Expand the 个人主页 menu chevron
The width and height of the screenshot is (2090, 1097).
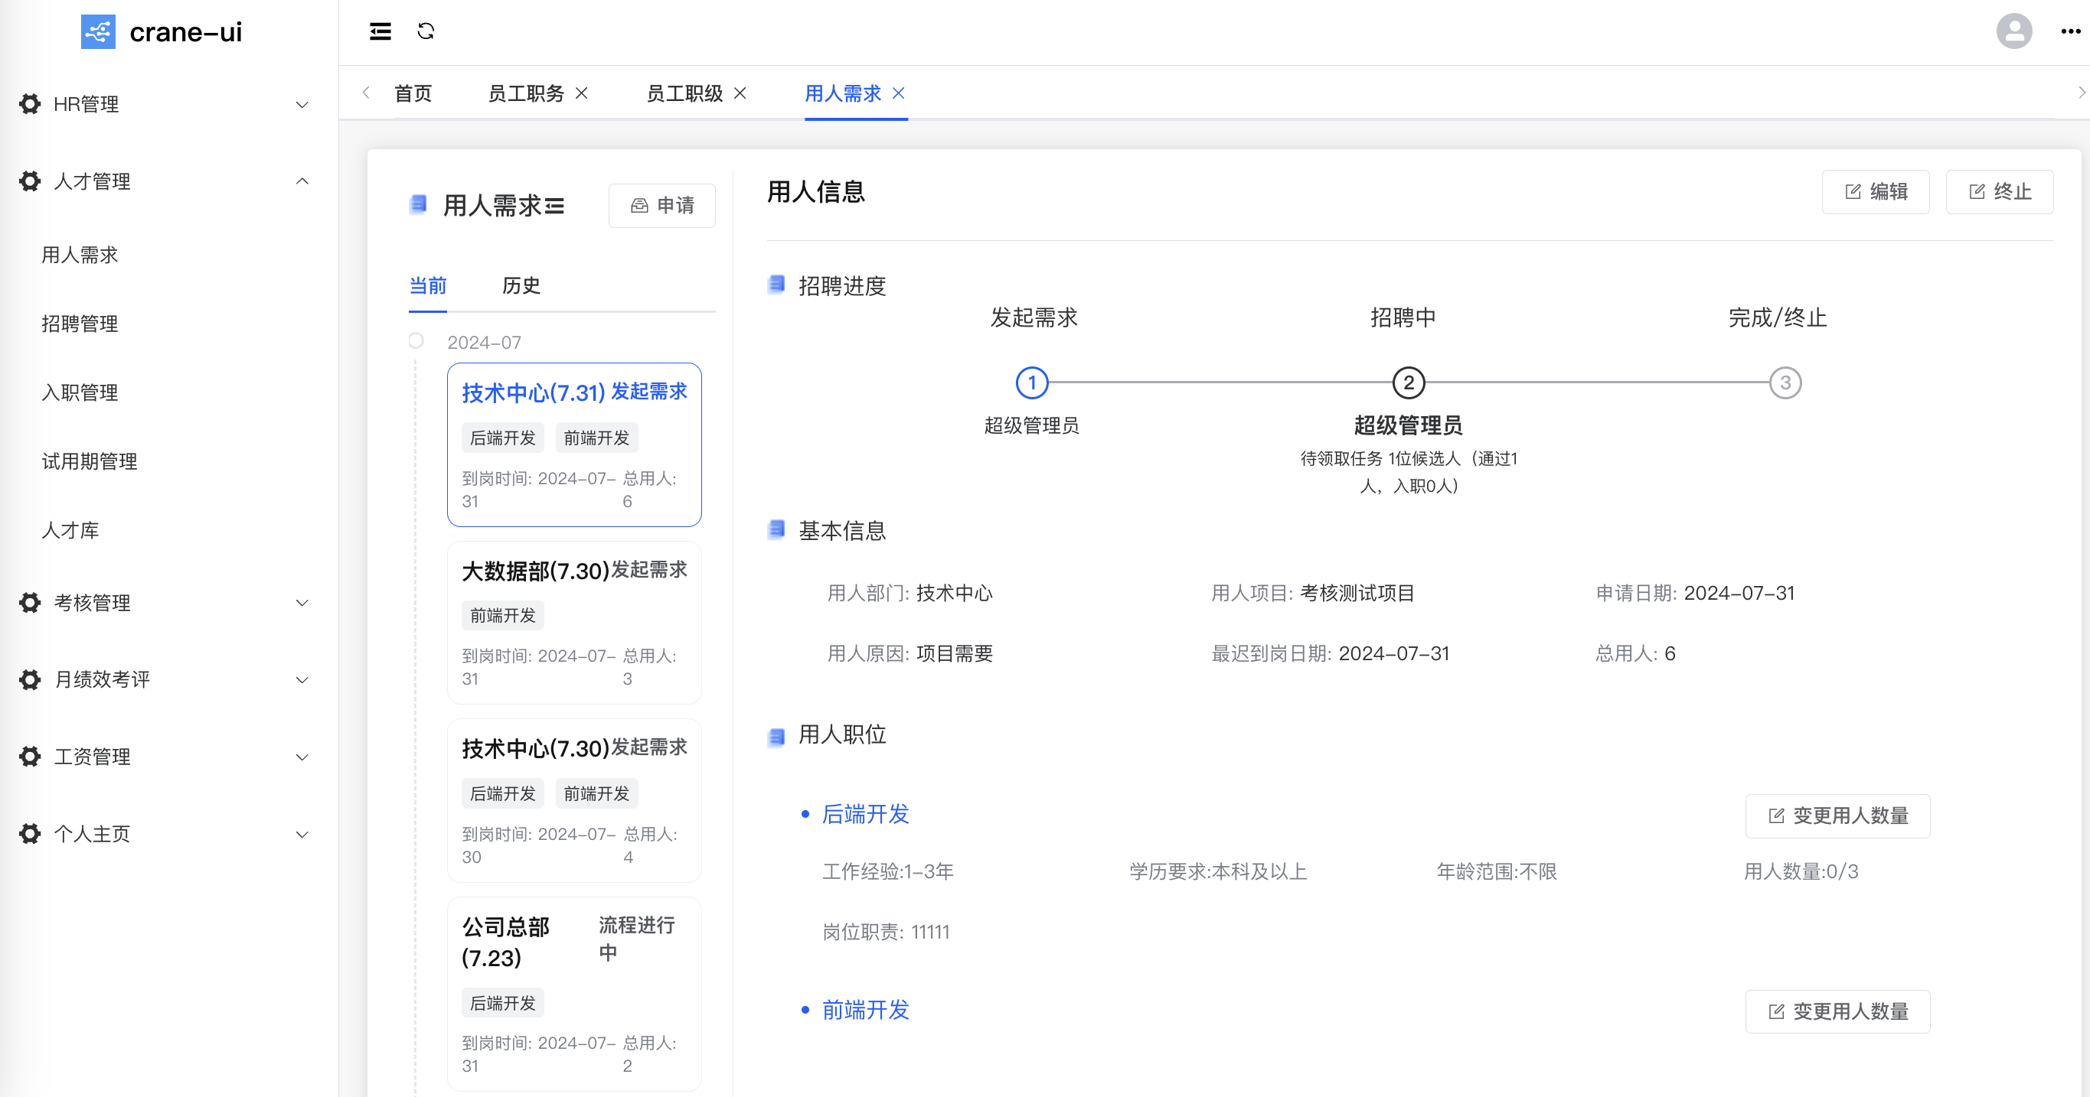click(x=302, y=834)
